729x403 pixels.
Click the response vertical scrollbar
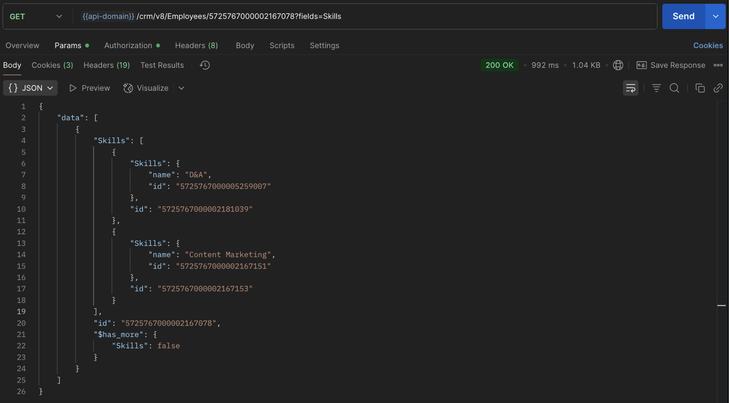point(721,252)
